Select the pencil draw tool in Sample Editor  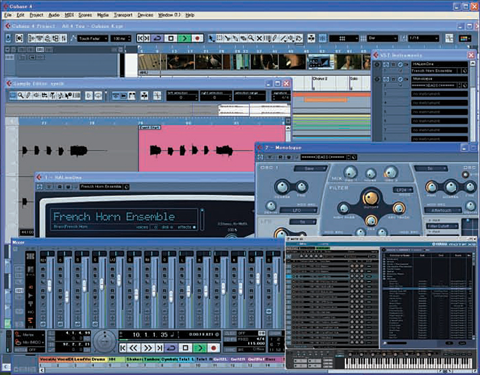pos(29,96)
